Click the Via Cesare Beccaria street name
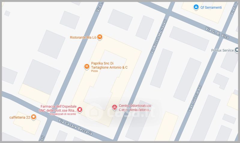 [76, 127]
